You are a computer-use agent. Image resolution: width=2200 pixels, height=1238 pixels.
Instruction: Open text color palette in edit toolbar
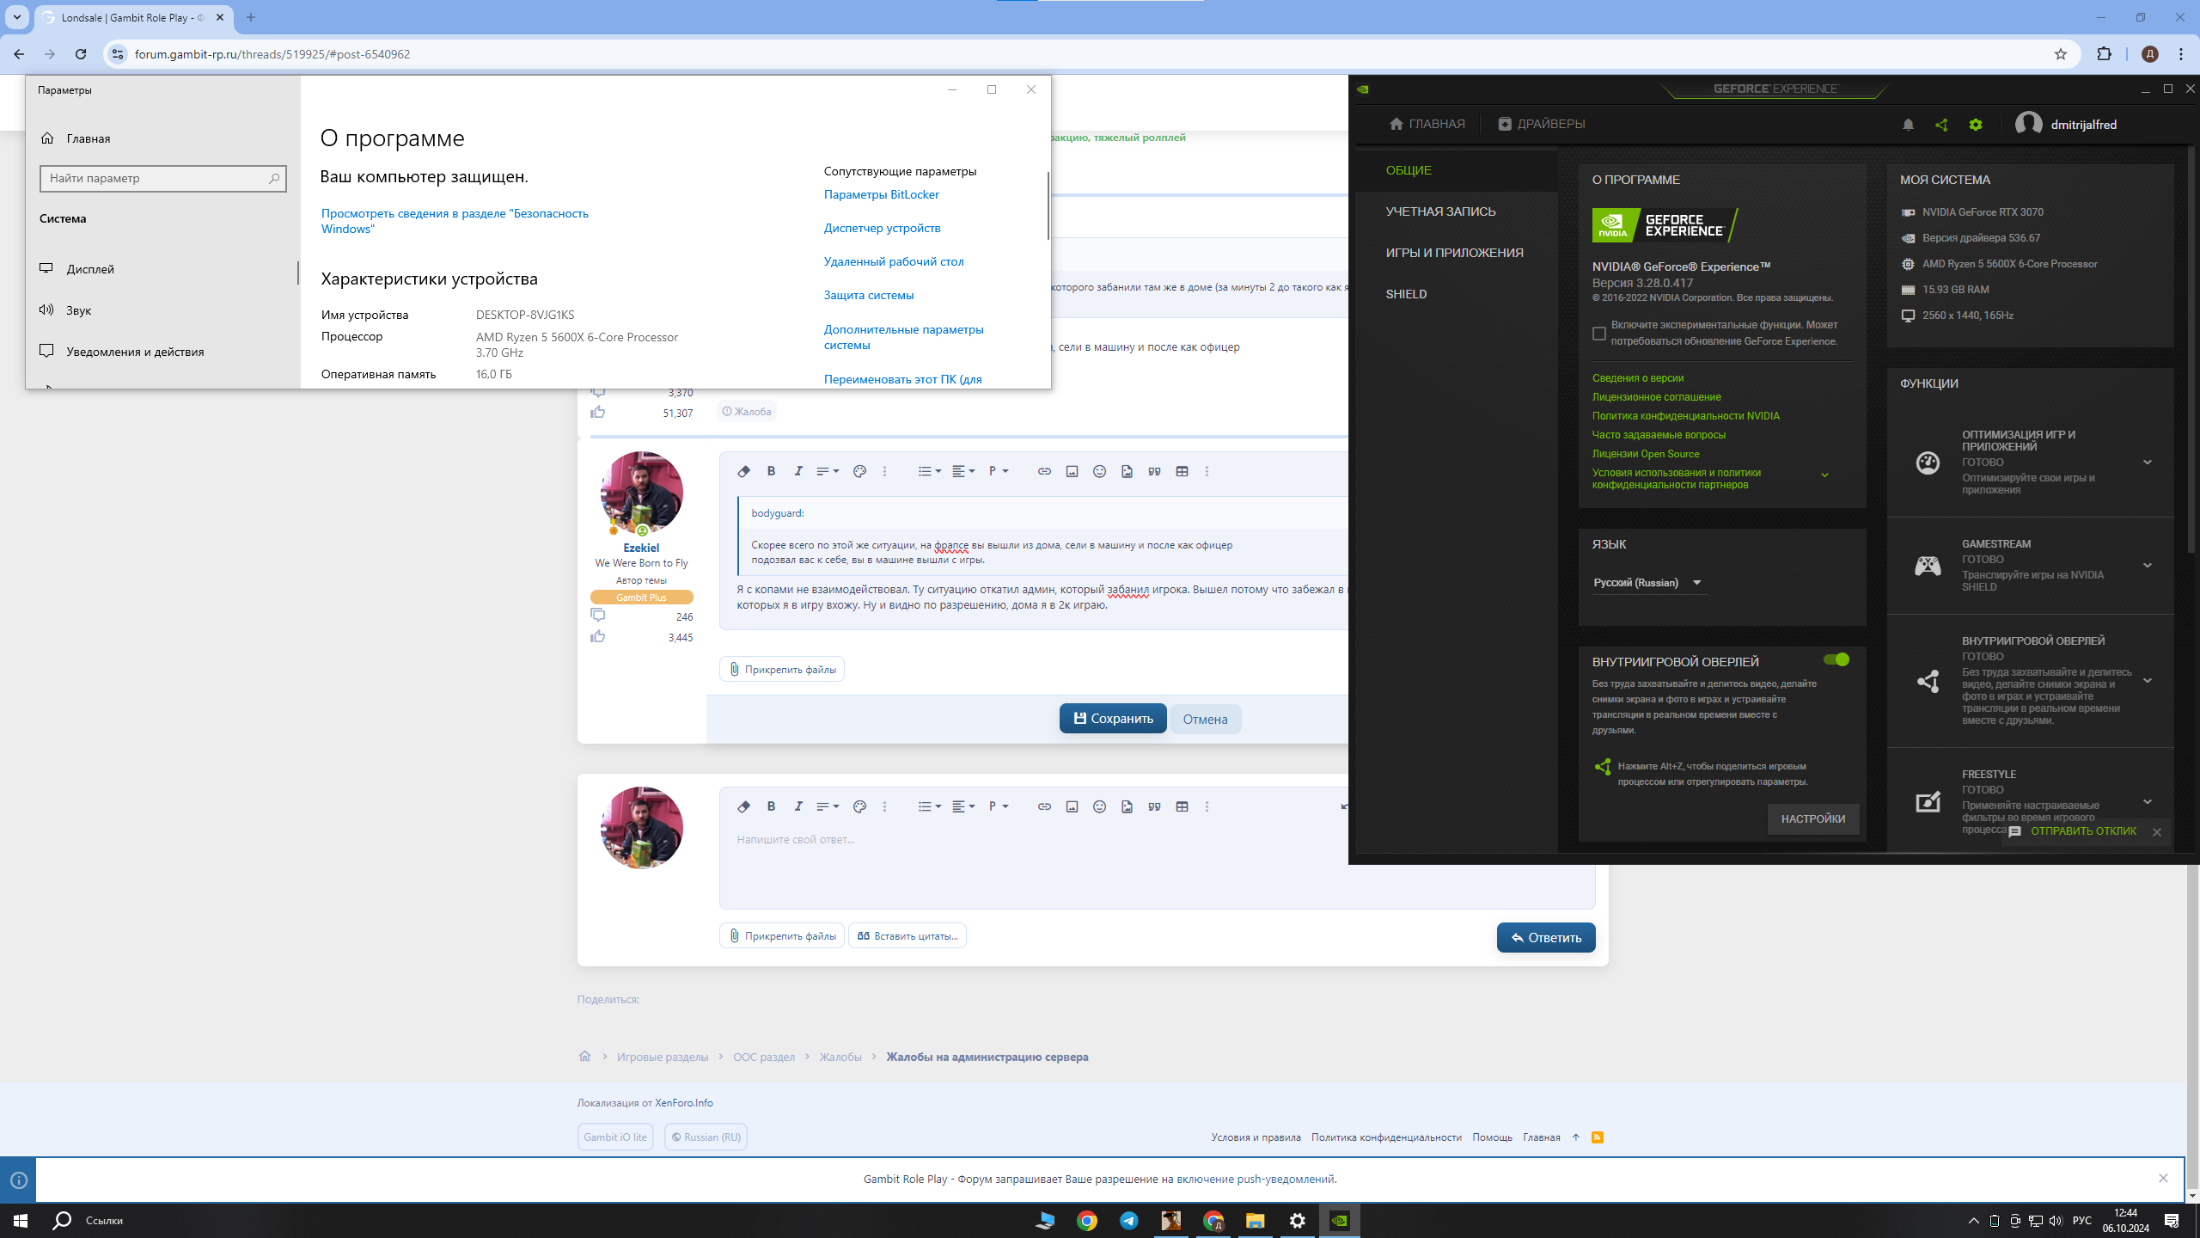pos(859,471)
